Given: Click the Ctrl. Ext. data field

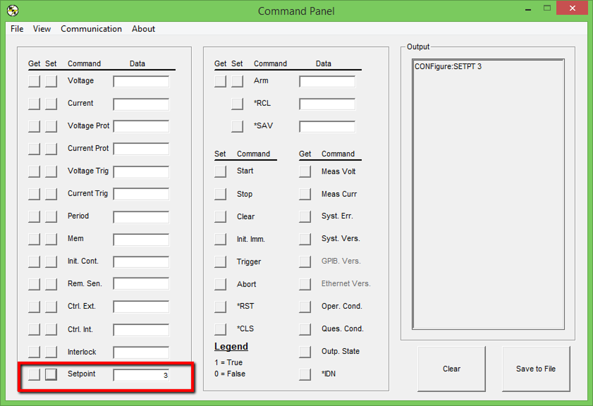Looking at the screenshot, I should [x=141, y=307].
